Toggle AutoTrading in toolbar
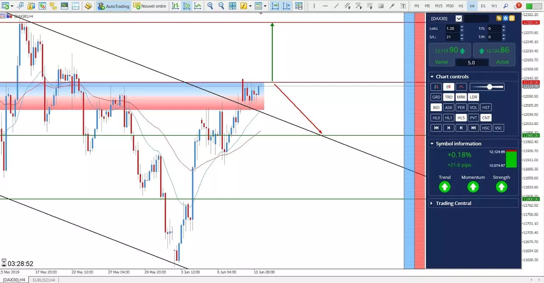 [113, 6]
